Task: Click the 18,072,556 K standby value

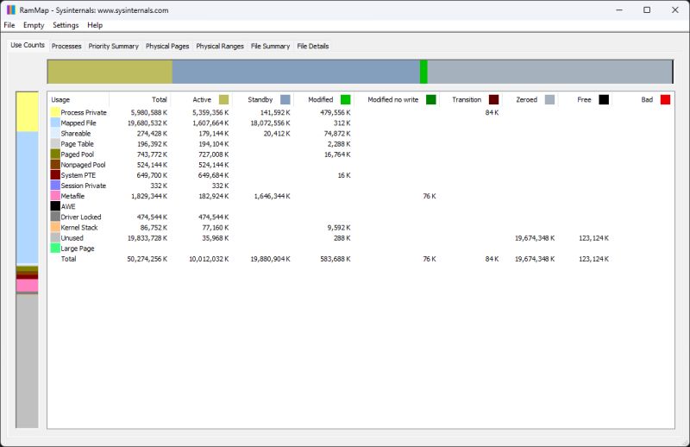Action: (270, 123)
